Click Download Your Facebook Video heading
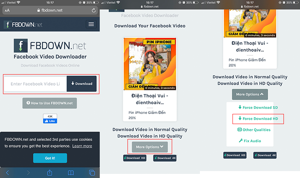Image resolution: width=300 pixels, height=178 pixels. point(150,26)
